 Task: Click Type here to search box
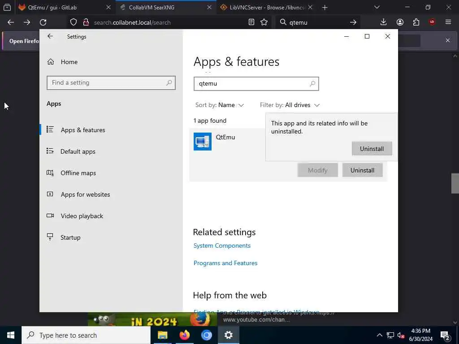pyautogui.click(x=86, y=335)
